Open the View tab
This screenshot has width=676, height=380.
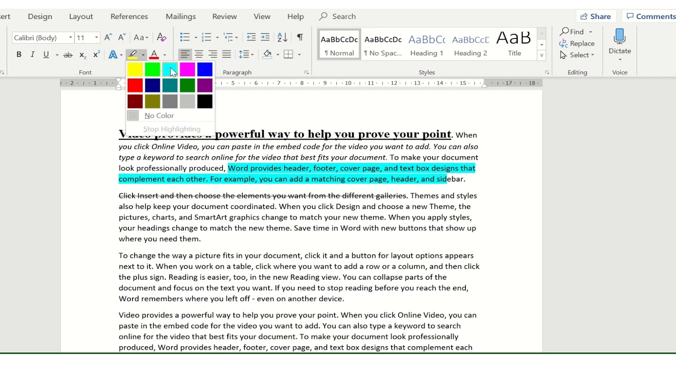tap(262, 16)
